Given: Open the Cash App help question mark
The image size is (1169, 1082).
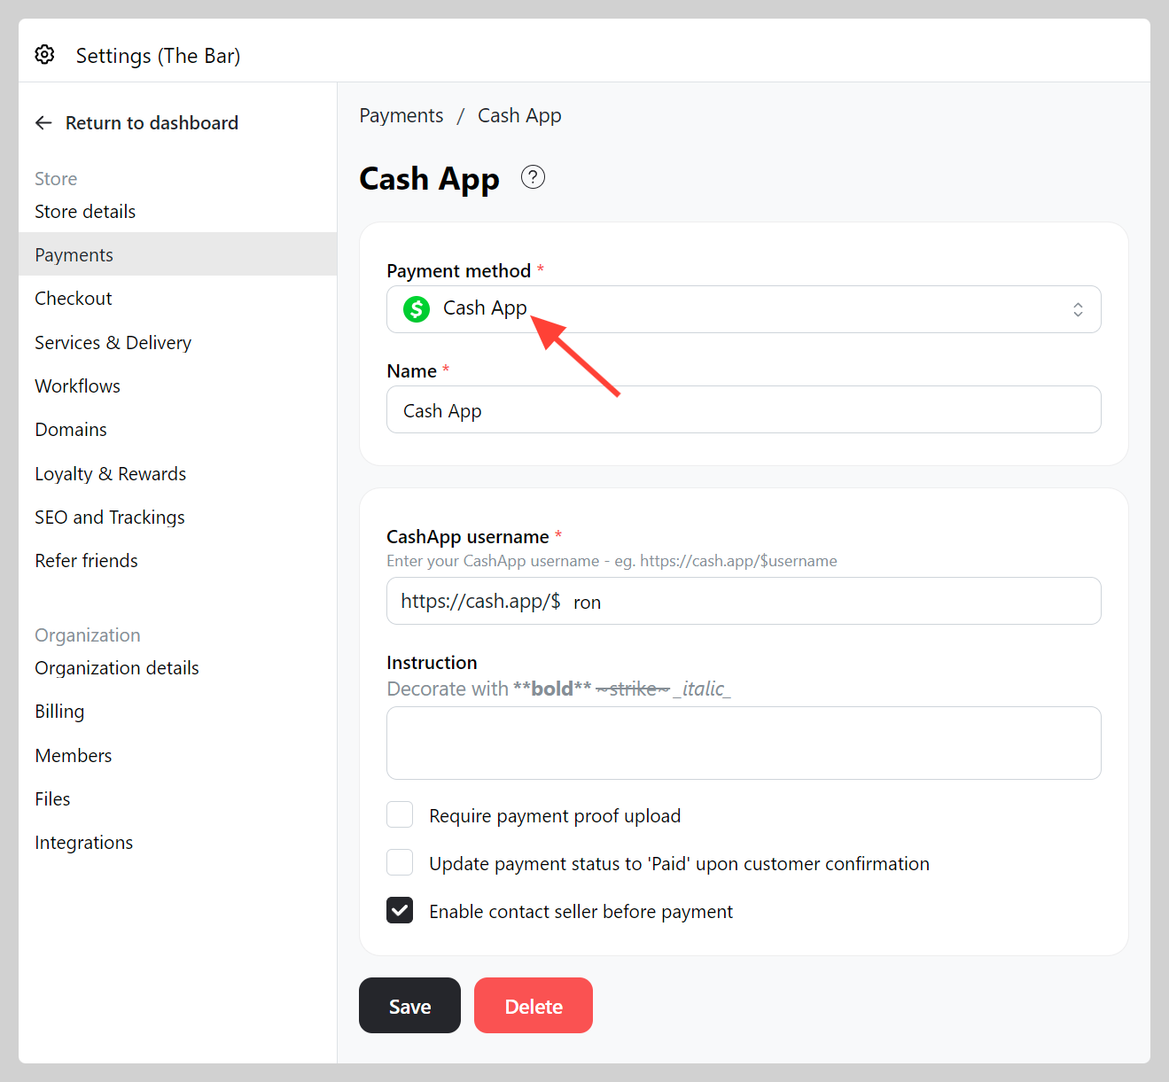Looking at the screenshot, I should pyautogui.click(x=533, y=177).
